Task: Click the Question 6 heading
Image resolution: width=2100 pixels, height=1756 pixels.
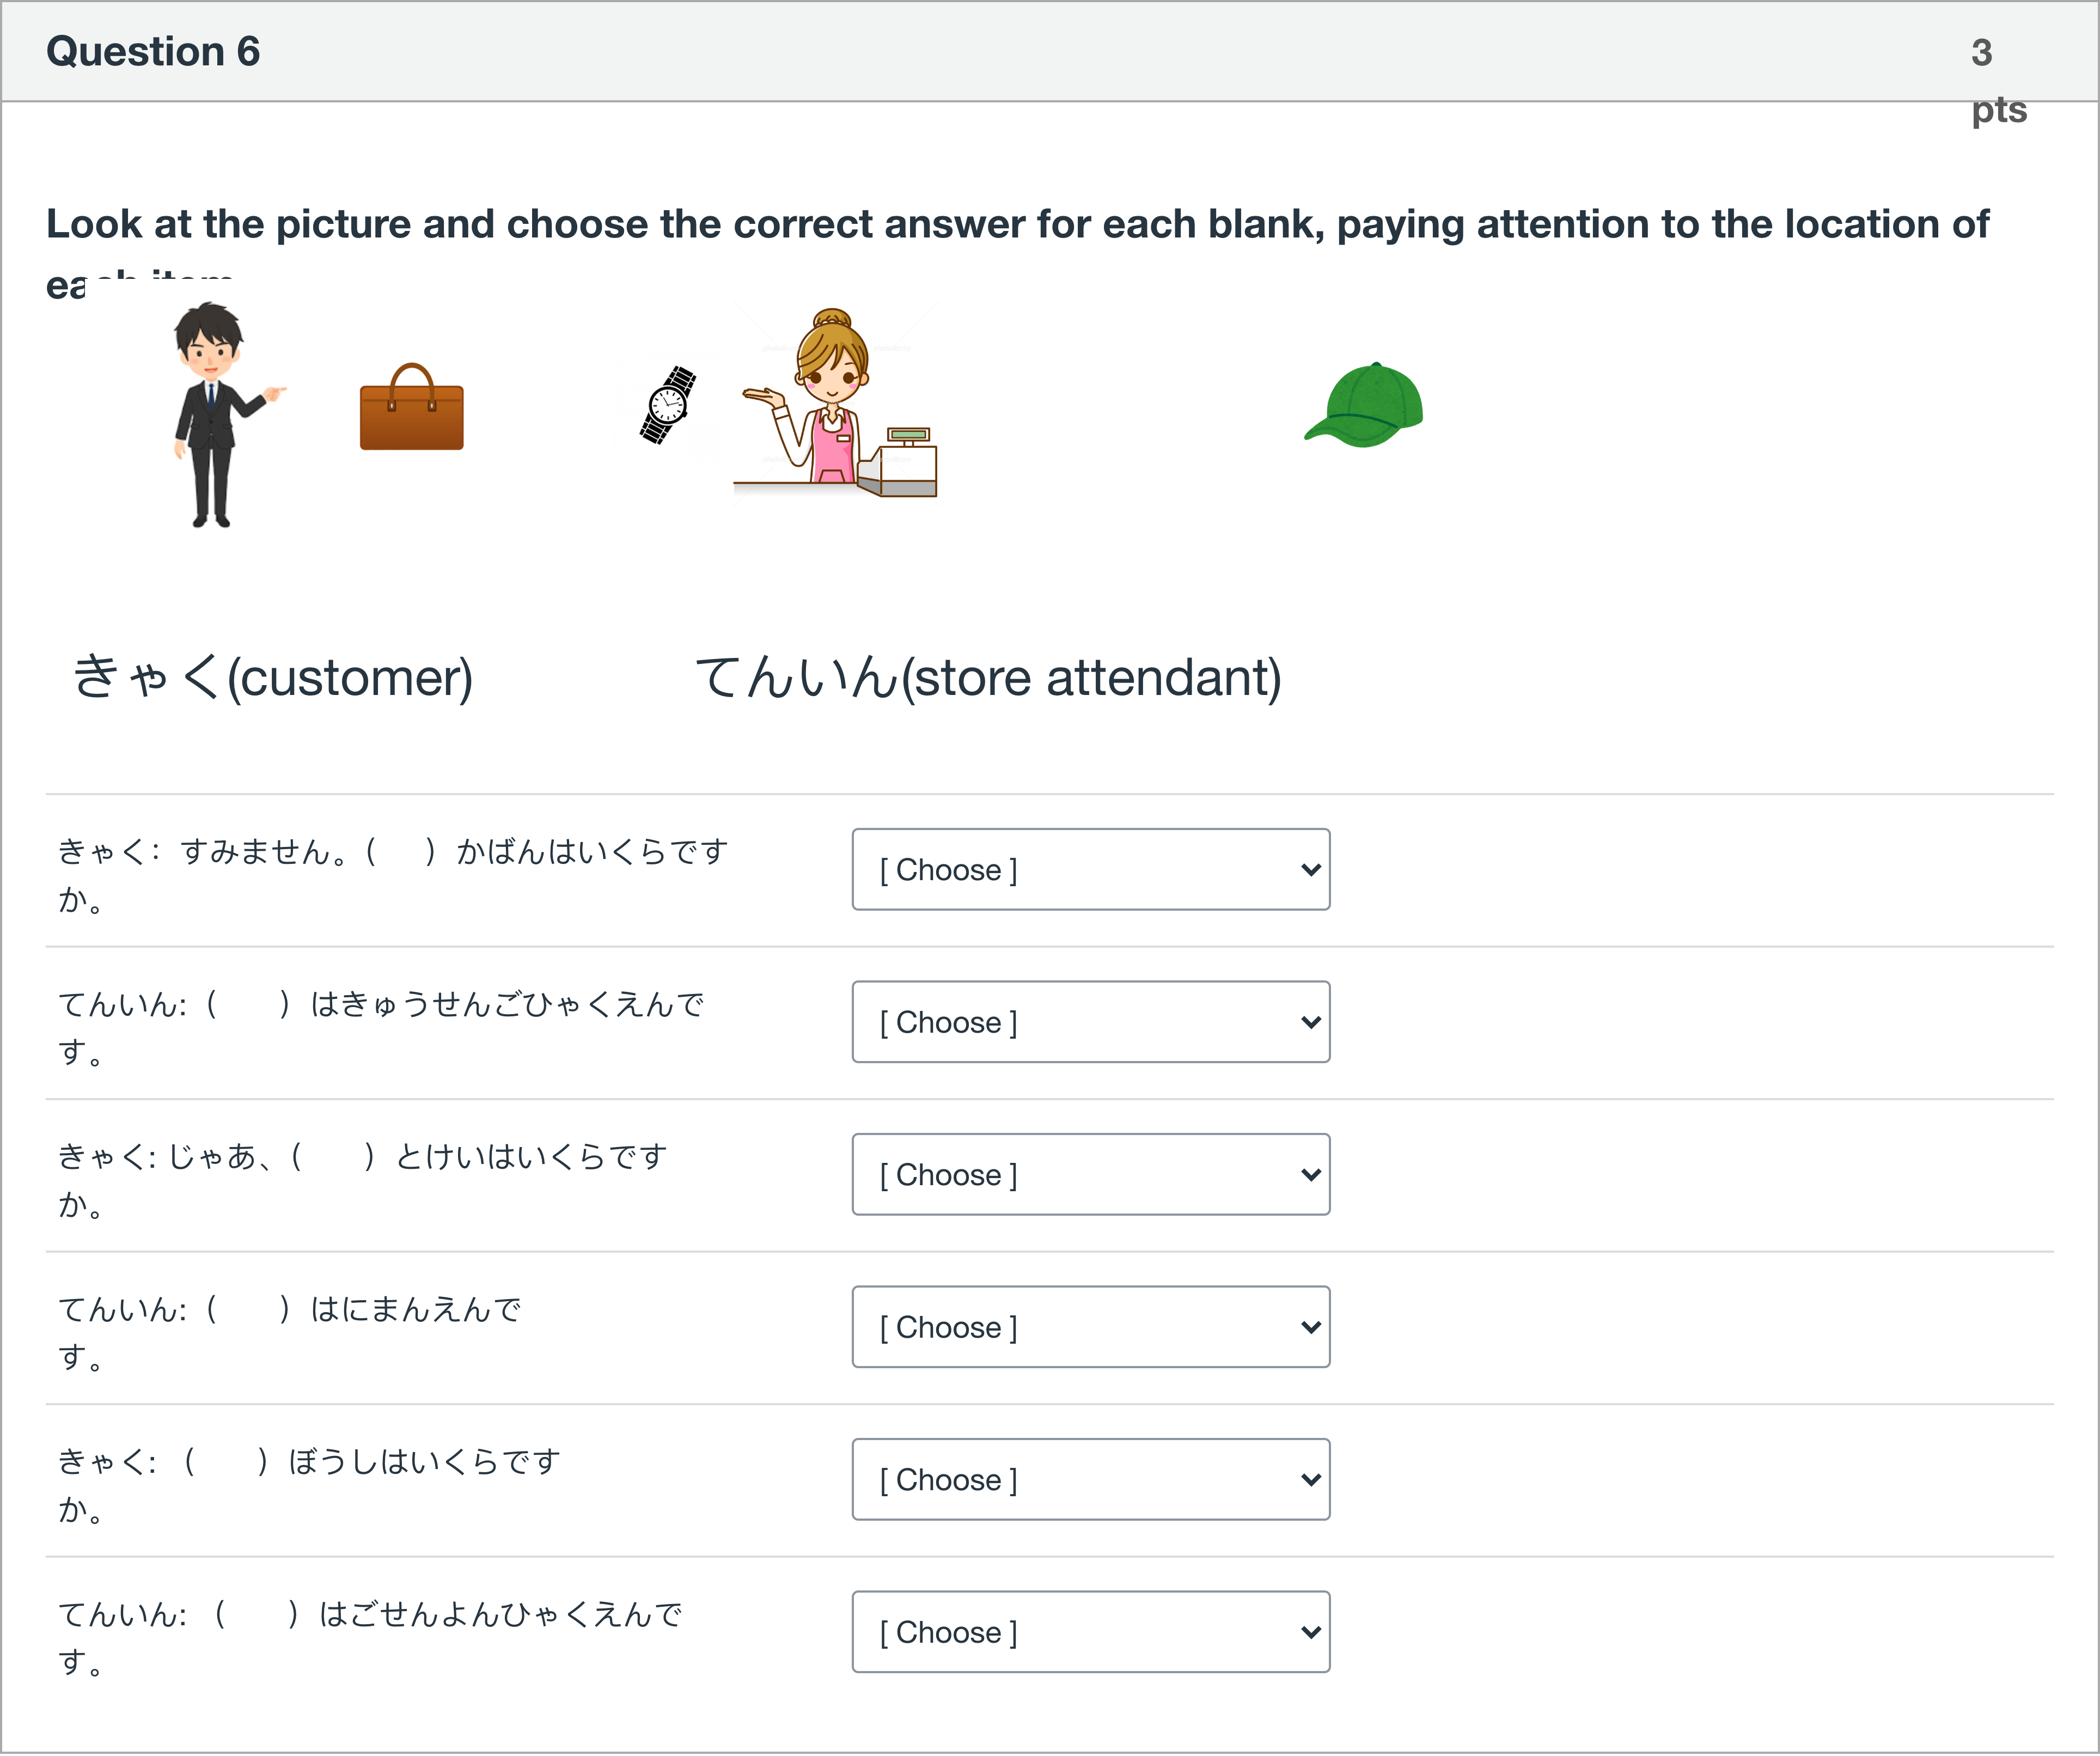Action: point(153,52)
